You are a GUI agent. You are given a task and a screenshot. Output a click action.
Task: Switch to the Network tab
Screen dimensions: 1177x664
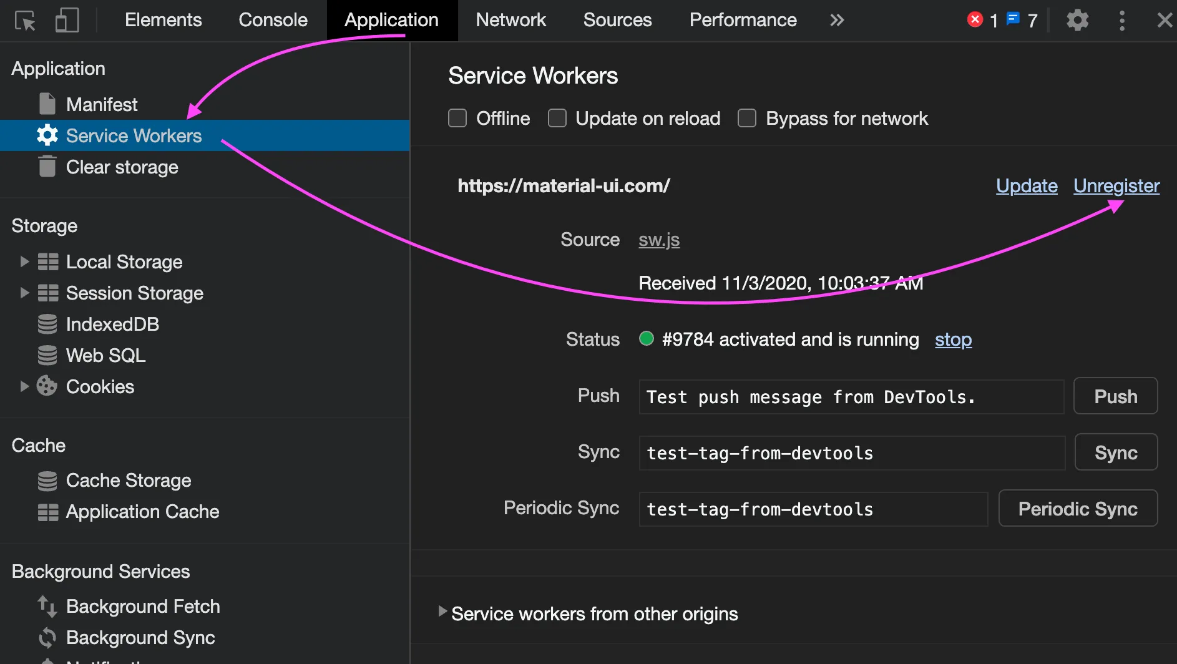(510, 20)
